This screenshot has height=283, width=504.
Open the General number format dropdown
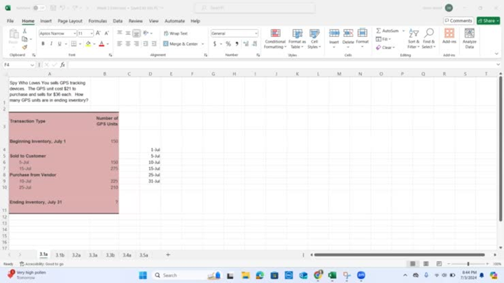[x=255, y=34]
